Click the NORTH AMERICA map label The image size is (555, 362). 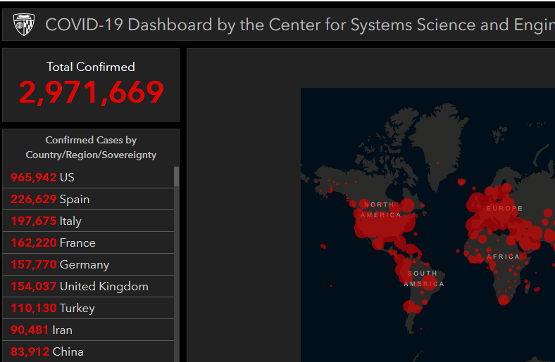click(x=381, y=209)
